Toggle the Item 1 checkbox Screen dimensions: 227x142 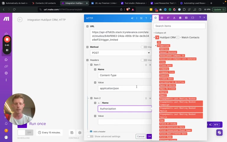(91, 65)
